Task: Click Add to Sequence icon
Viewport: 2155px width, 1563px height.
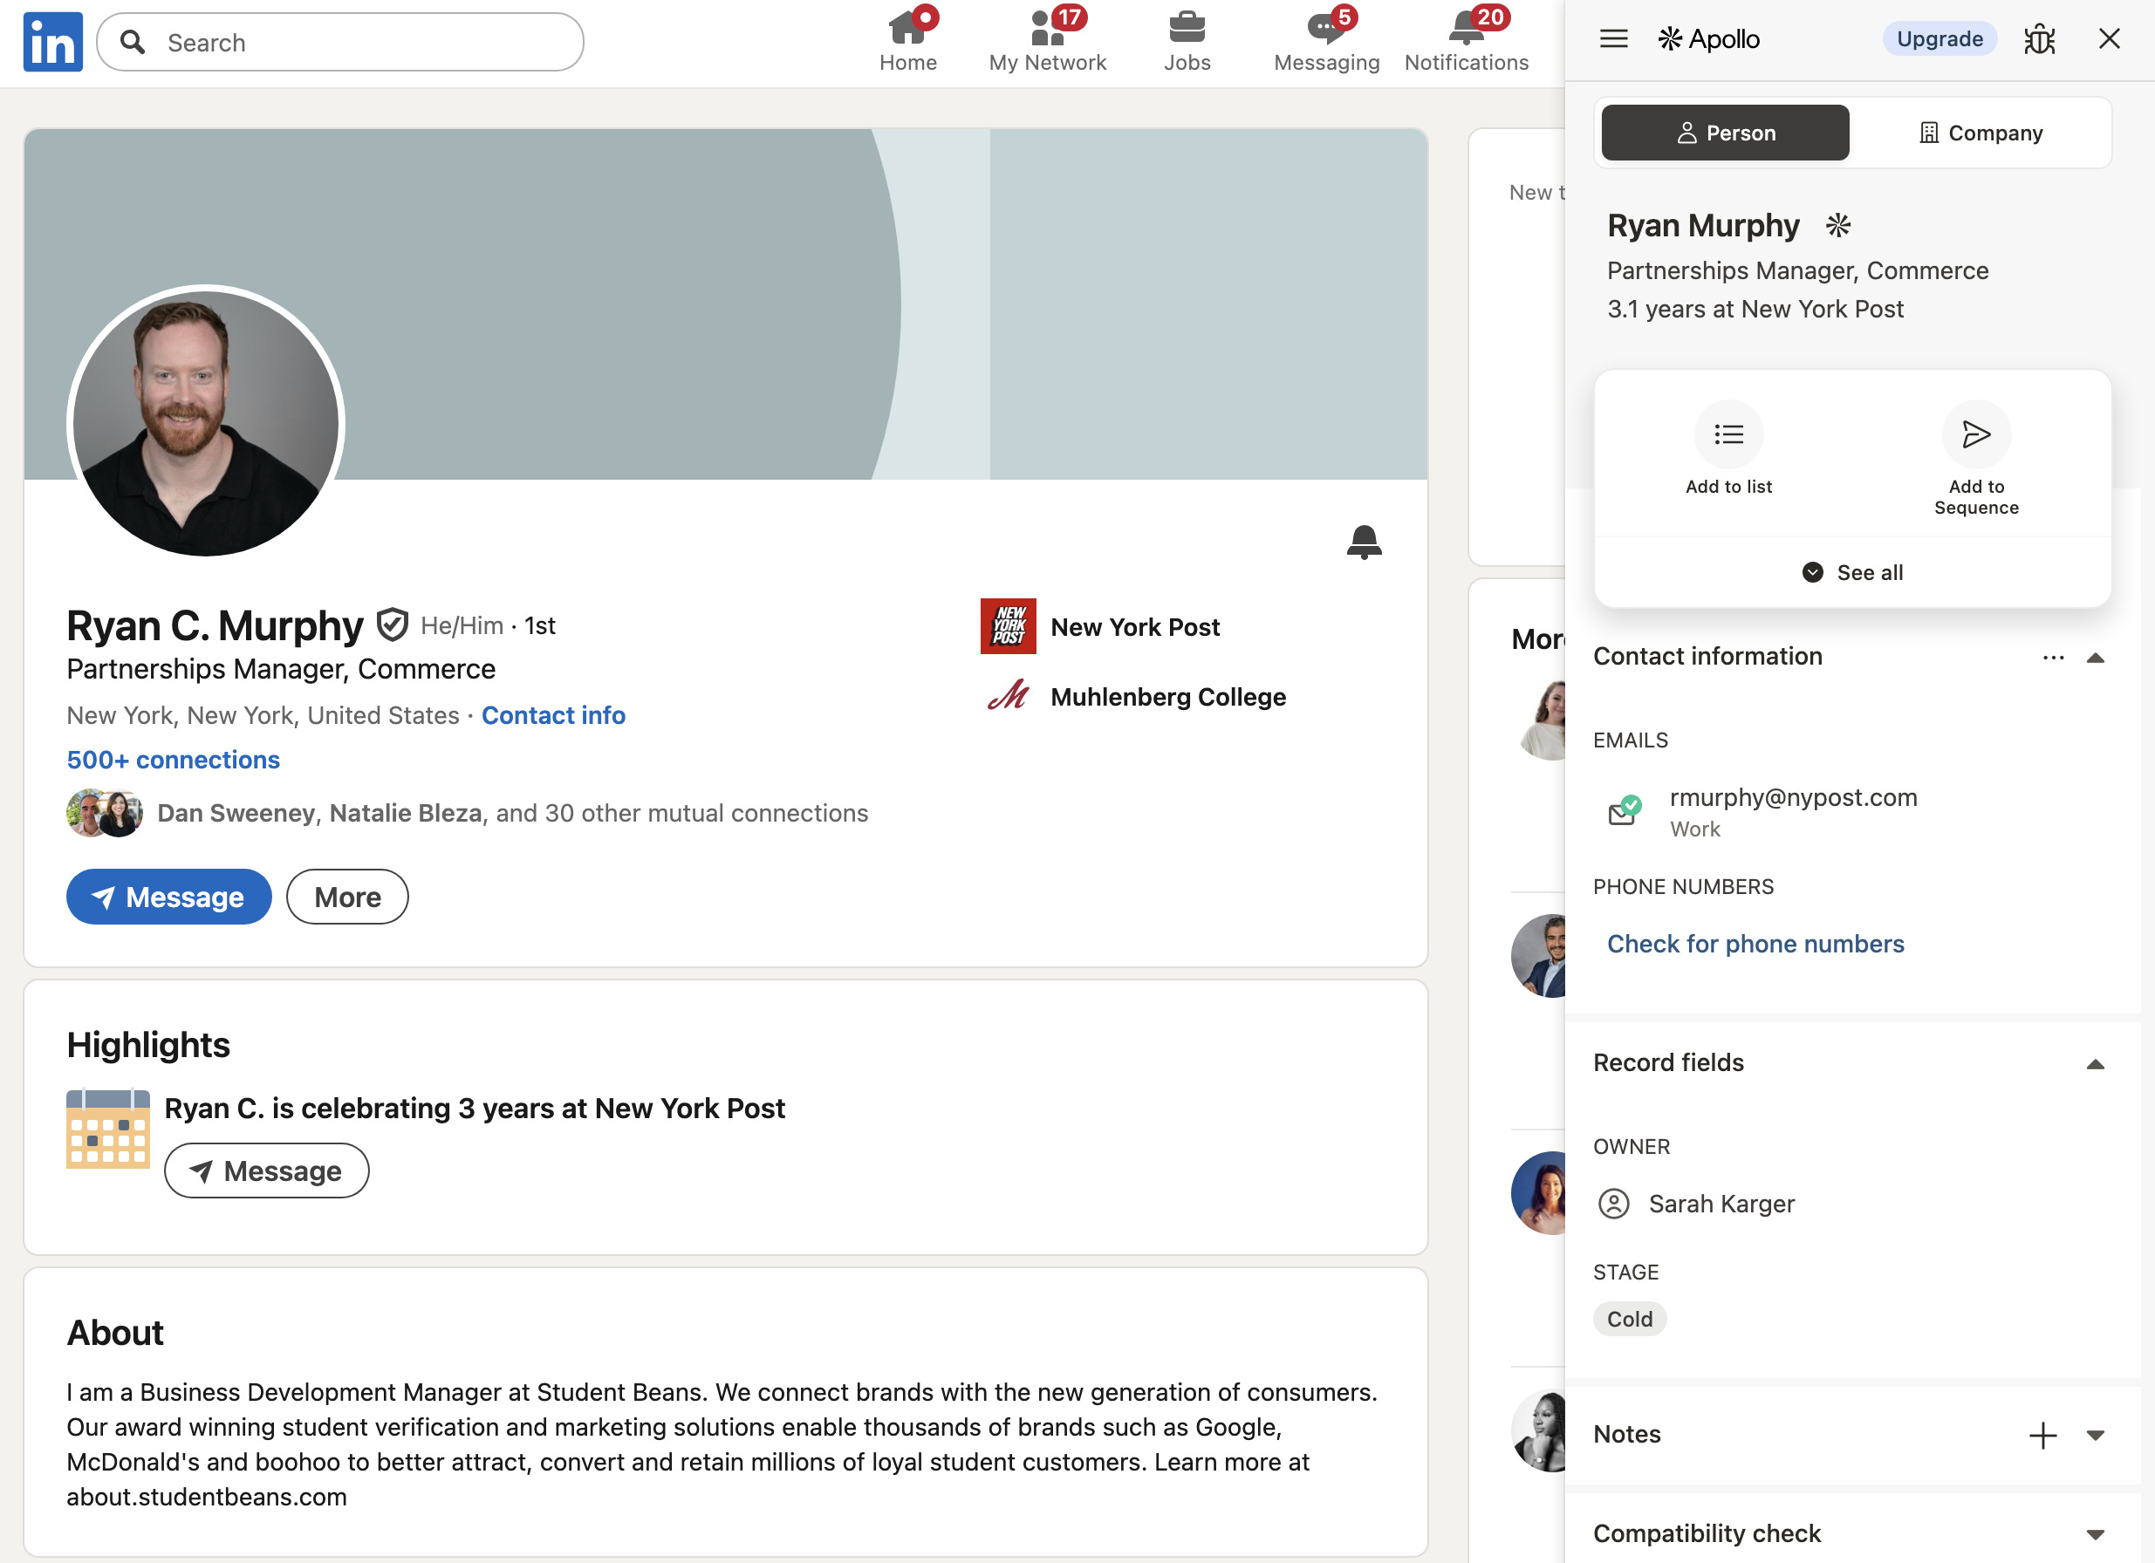Action: 1975,435
